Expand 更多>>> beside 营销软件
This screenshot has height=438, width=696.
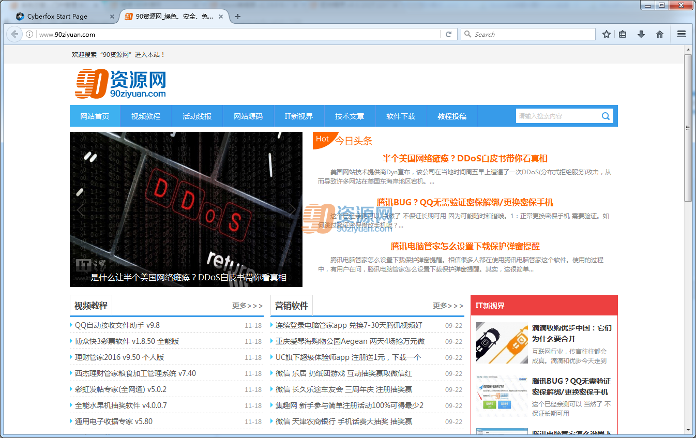coord(448,306)
